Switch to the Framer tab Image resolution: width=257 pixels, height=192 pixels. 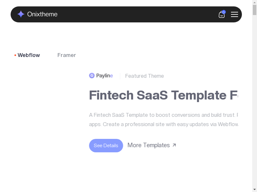click(66, 55)
